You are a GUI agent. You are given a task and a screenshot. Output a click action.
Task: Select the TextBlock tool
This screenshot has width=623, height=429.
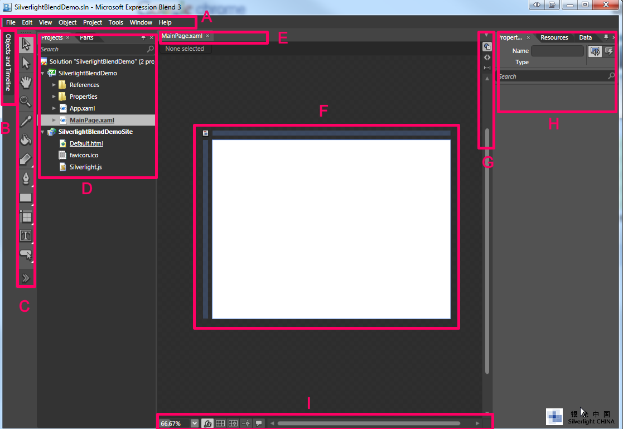click(x=26, y=236)
